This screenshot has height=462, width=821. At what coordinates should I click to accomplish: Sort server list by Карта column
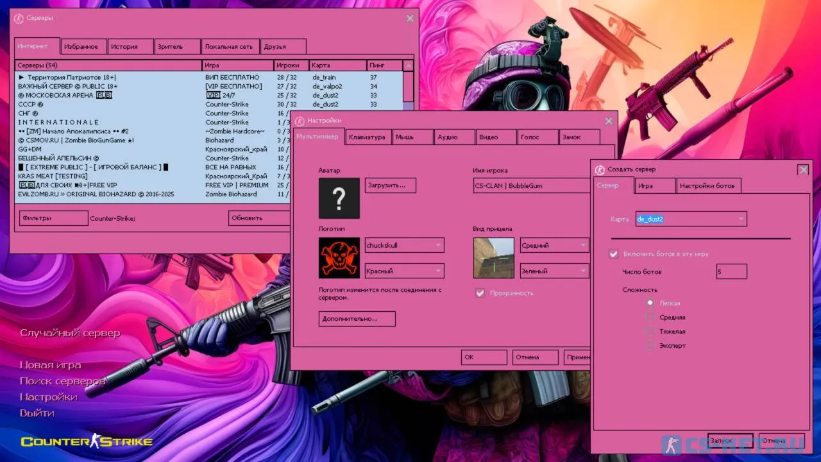338,65
